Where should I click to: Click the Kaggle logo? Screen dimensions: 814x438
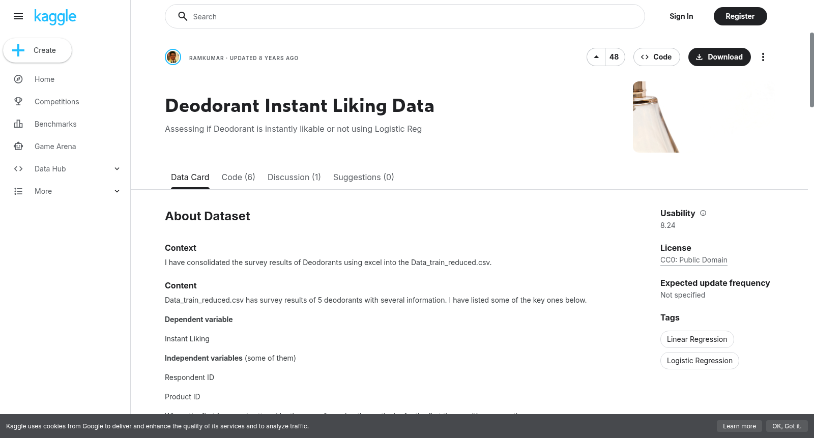(x=55, y=17)
